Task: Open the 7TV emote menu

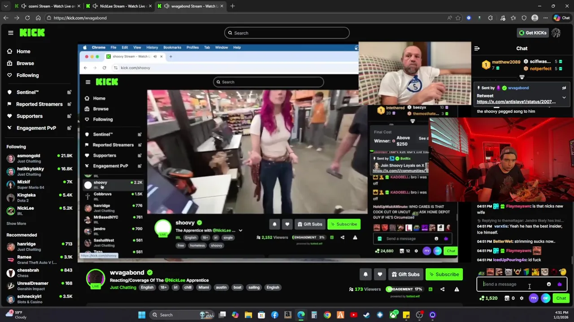Action: click(x=533, y=298)
